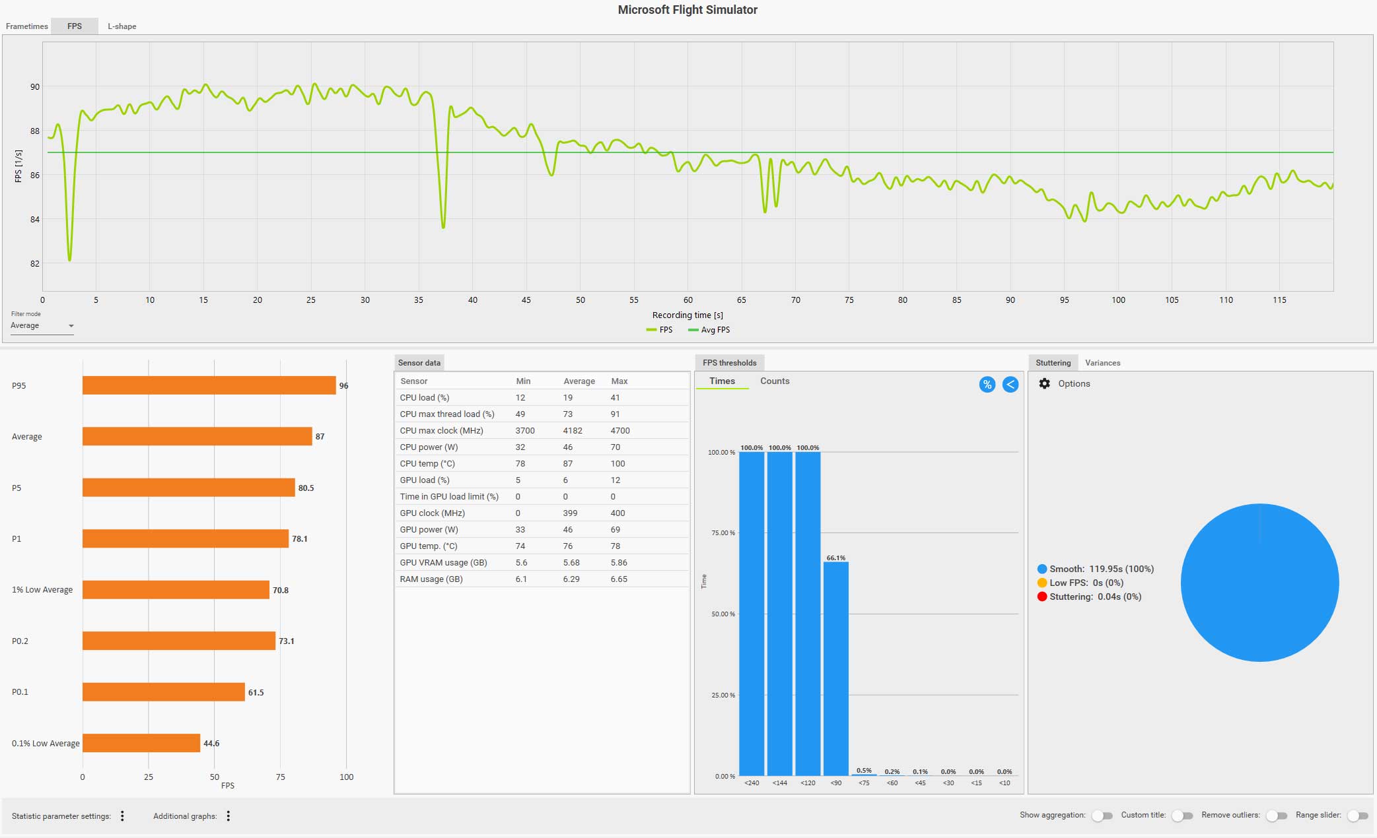The height and width of the screenshot is (838, 1377).
Task: Enable Show aggregation switch
Action: click(1102, 816)
